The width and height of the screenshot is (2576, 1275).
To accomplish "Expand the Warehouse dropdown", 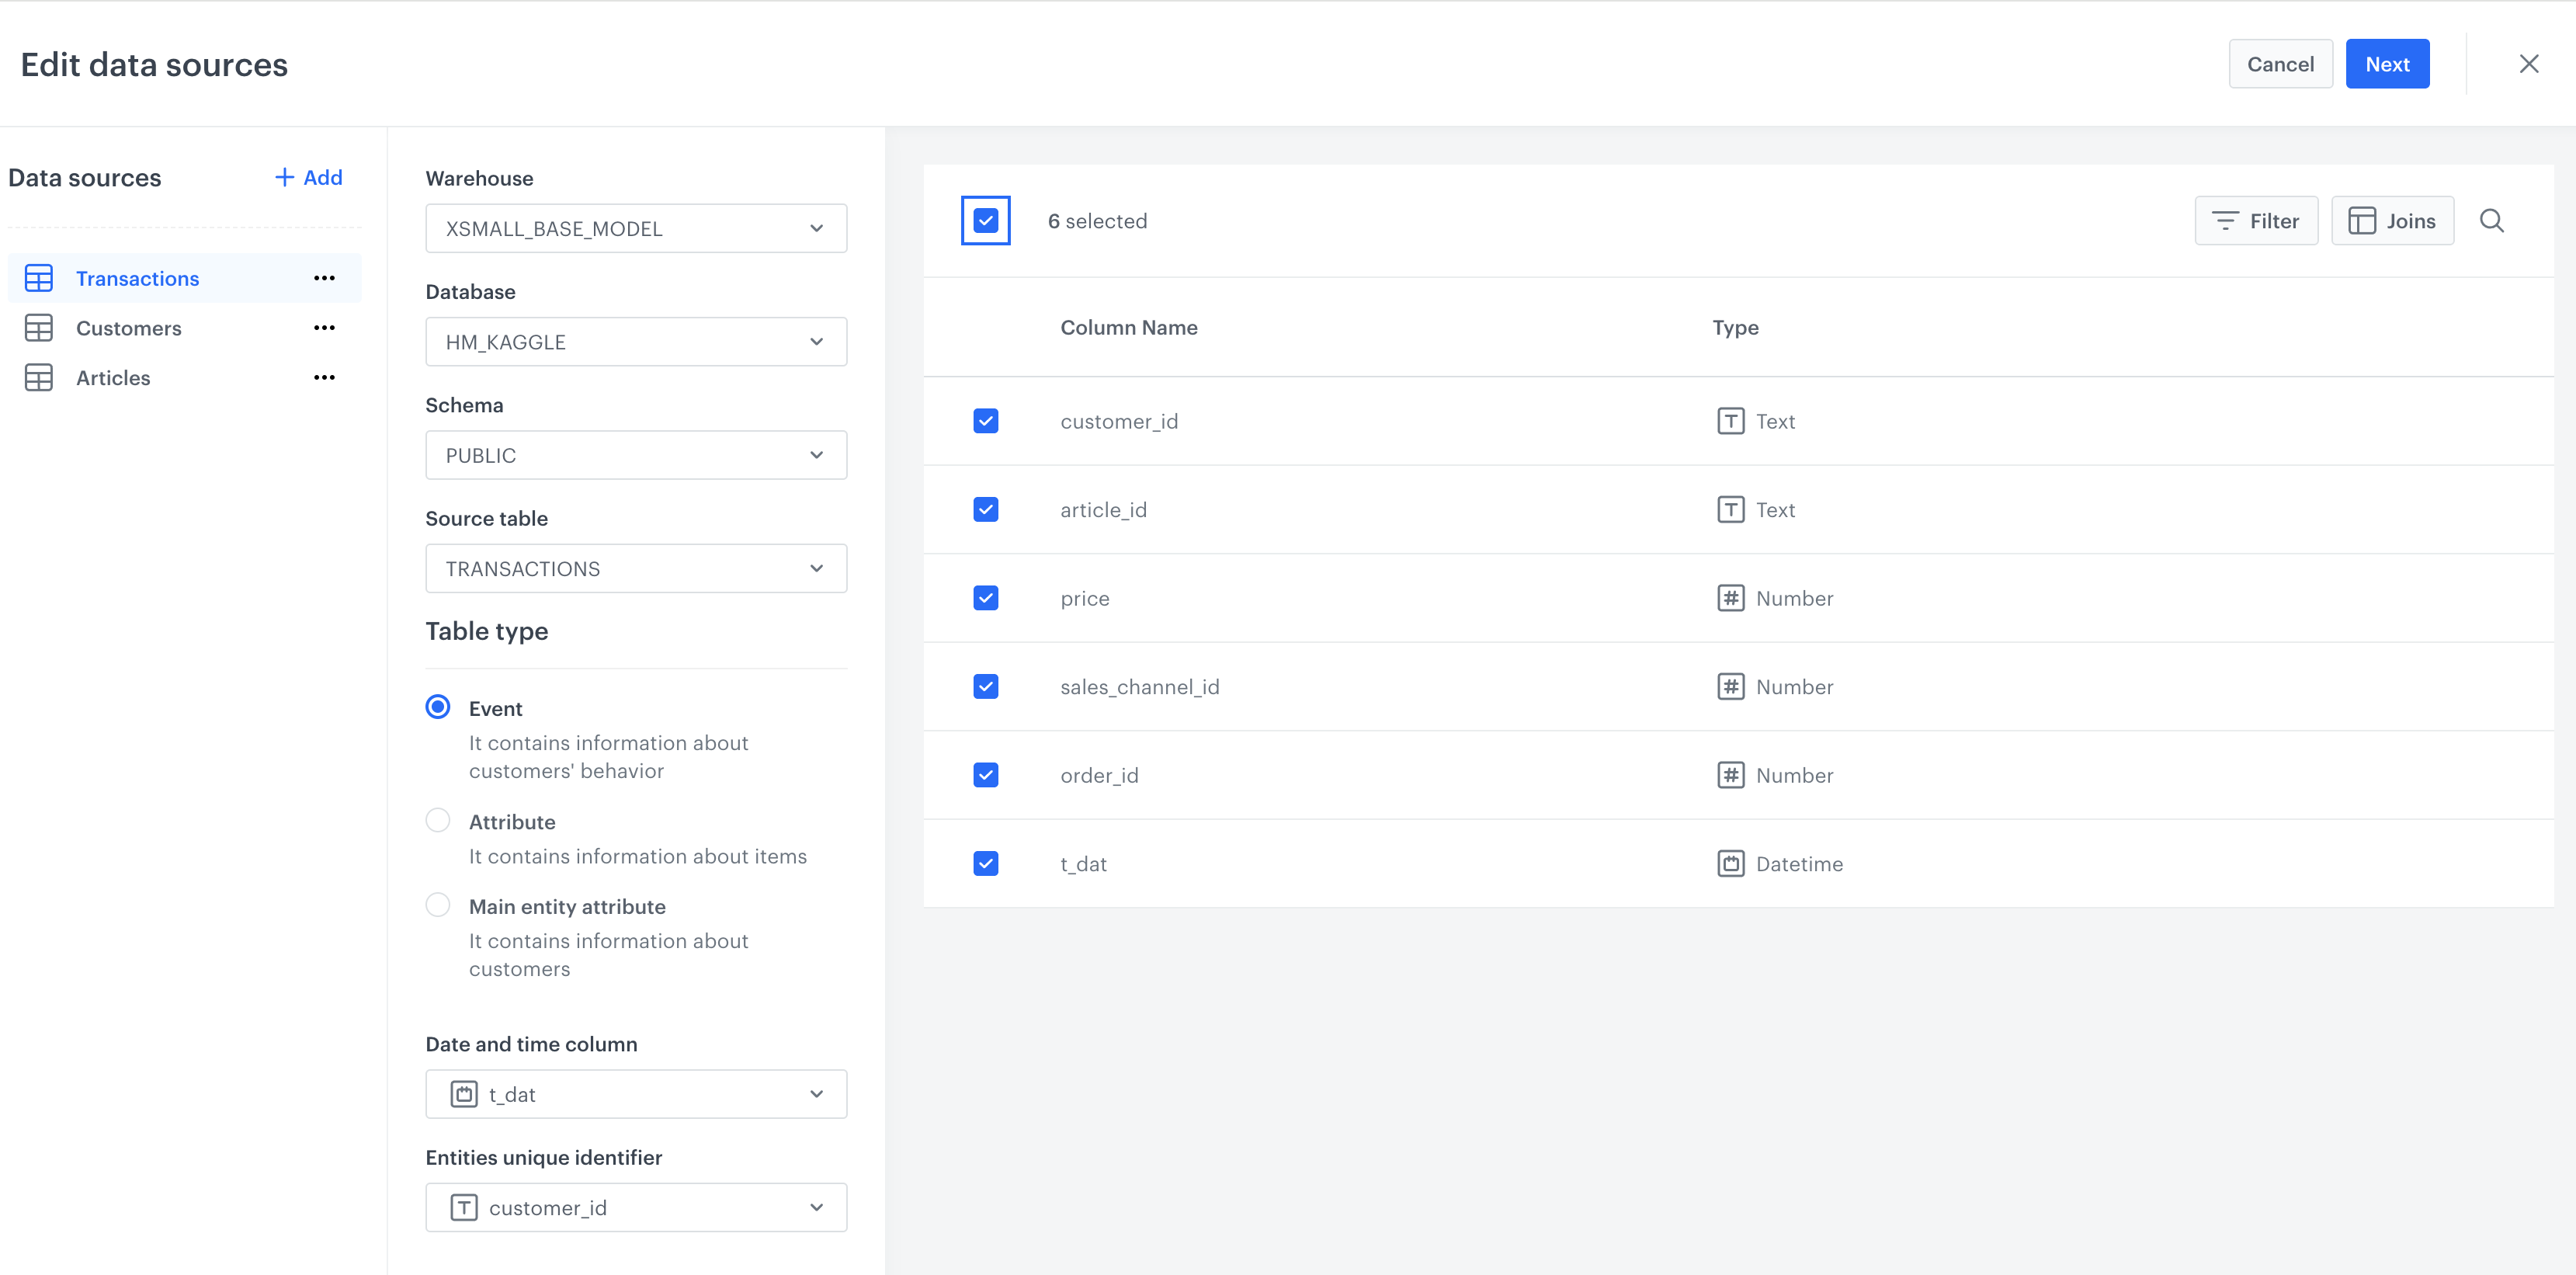I will pos(636,228).
